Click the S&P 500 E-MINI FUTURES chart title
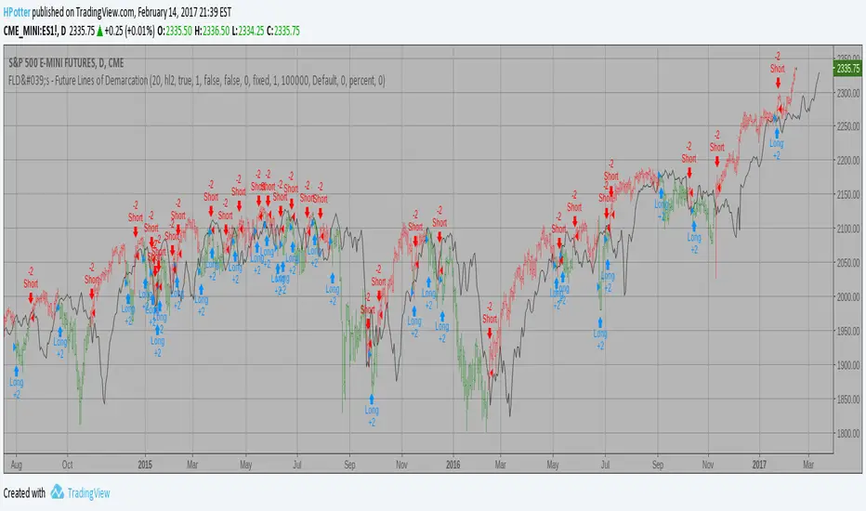This screenshot has width=866, height=511. pyautogui.click(x=66, y=63)
